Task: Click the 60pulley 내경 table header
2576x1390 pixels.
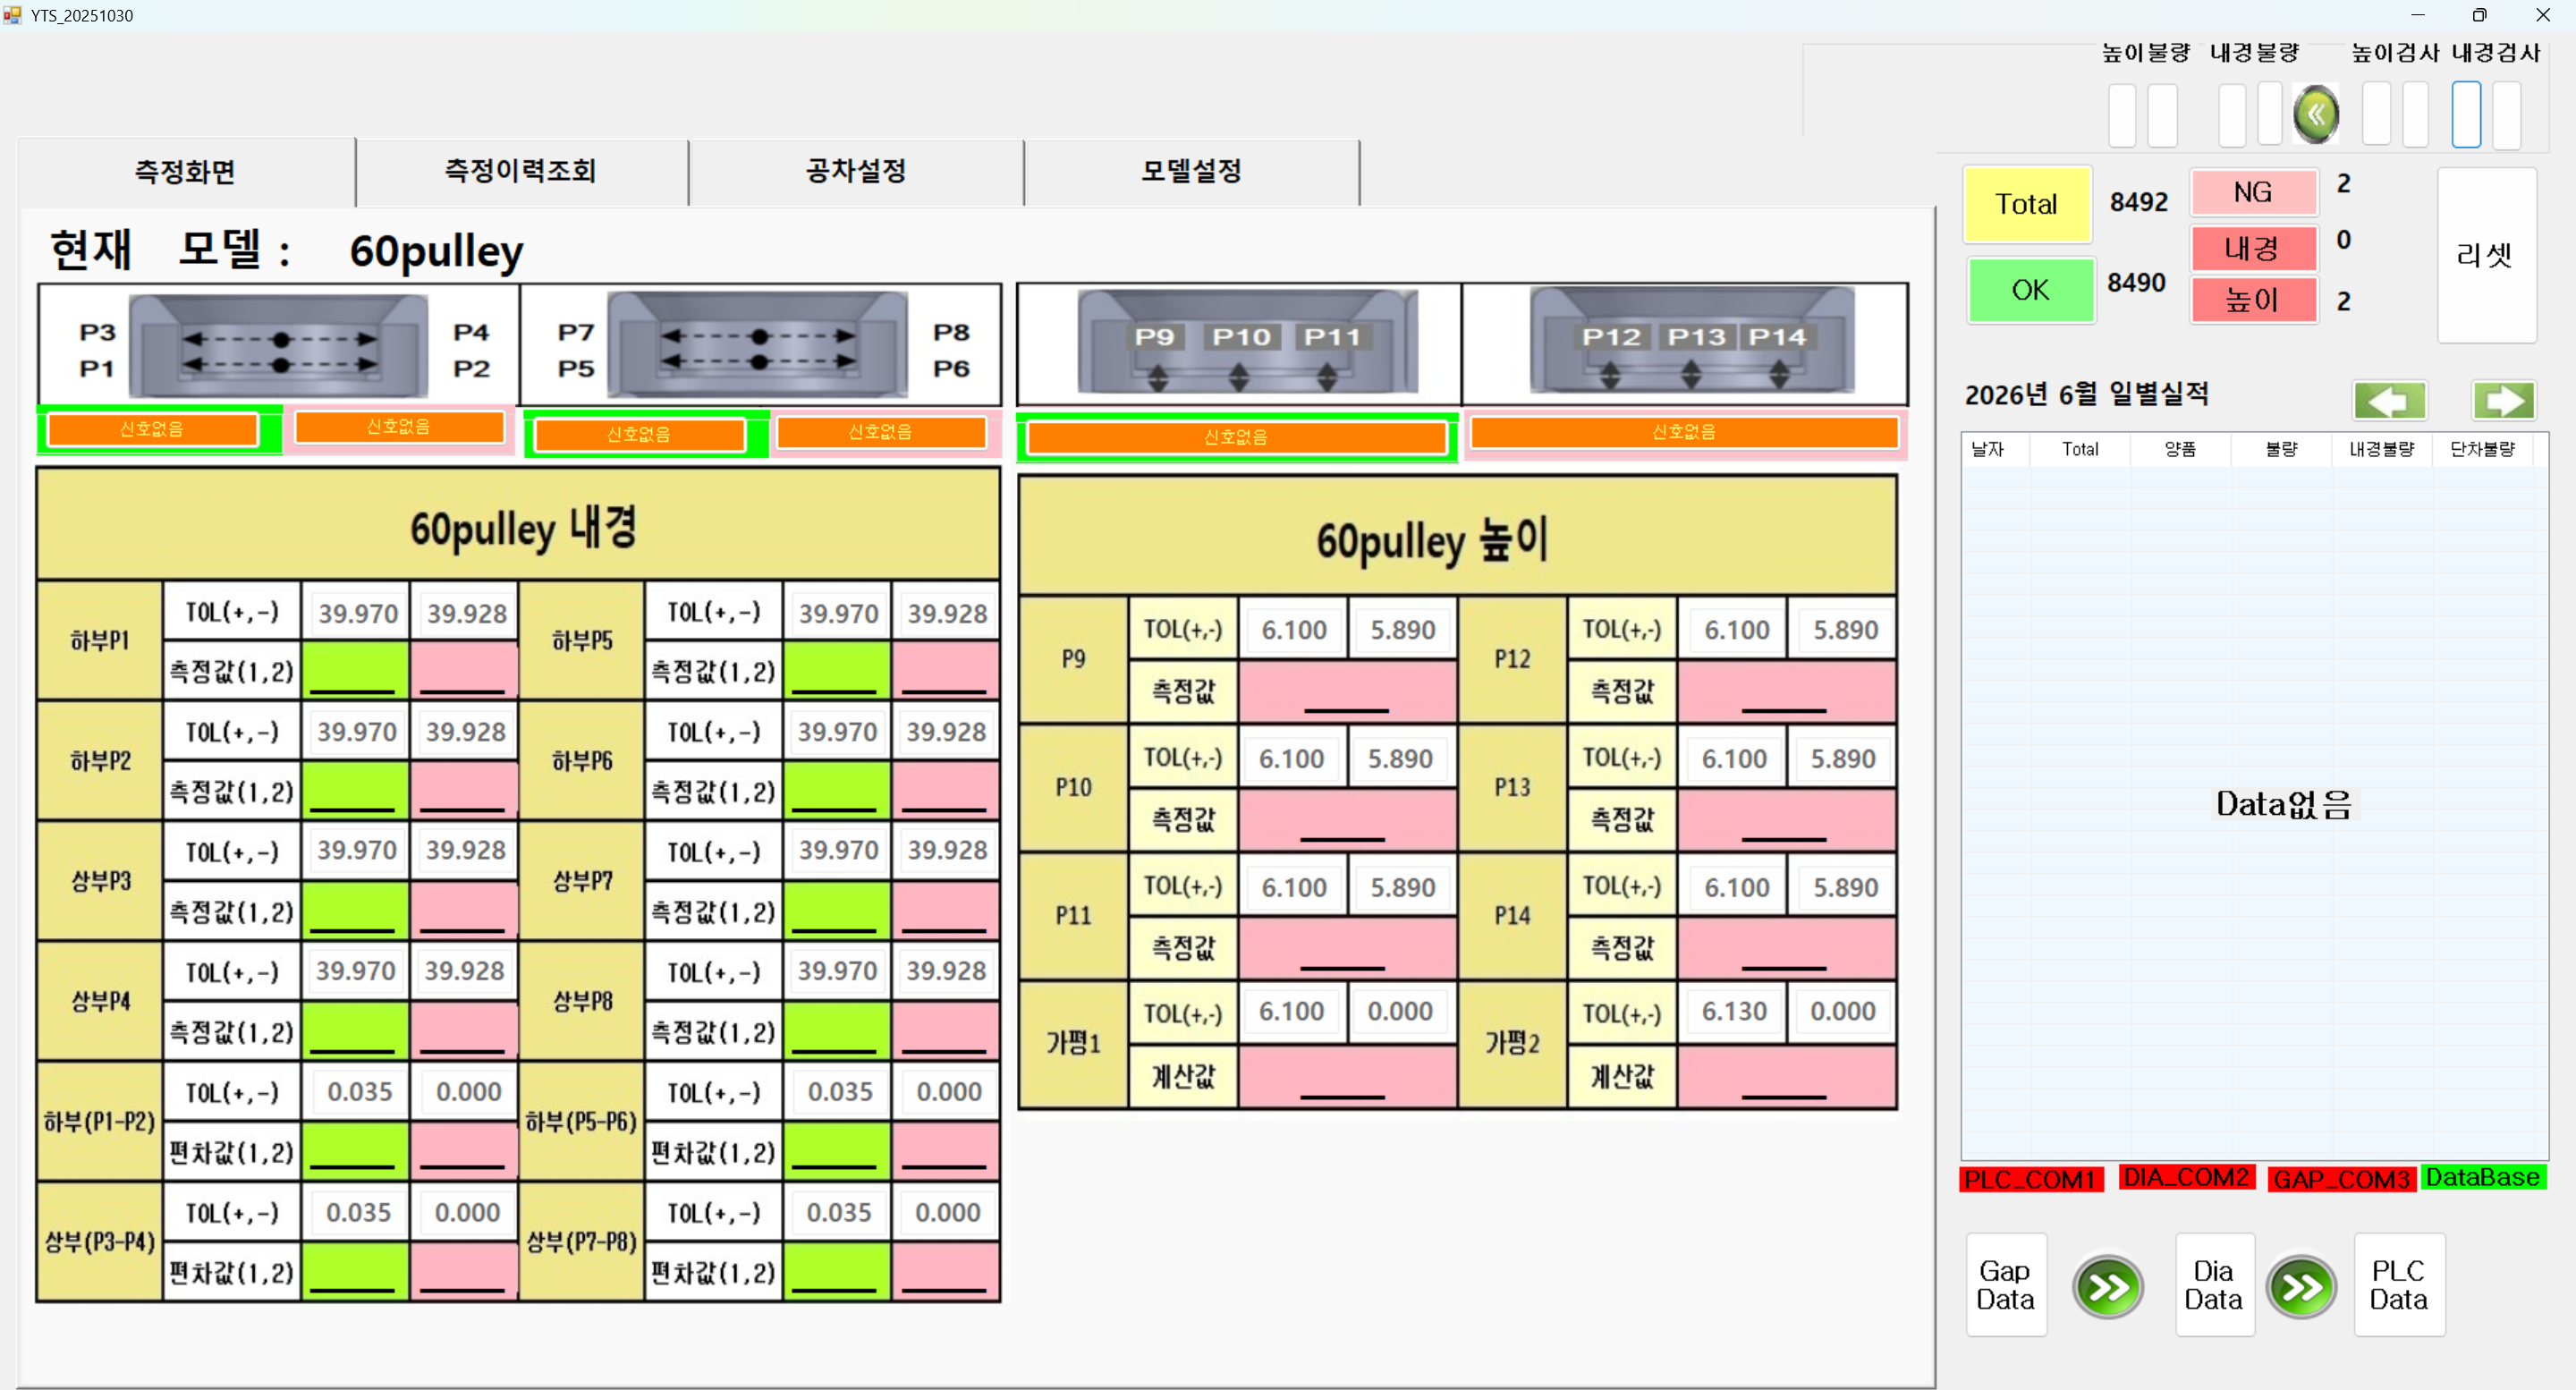Action: click(x=519, y=526)
